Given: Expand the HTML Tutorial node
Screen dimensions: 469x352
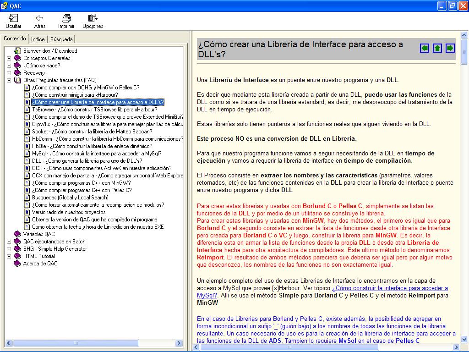Looking at the screenshot, I should tap(9, 256).
